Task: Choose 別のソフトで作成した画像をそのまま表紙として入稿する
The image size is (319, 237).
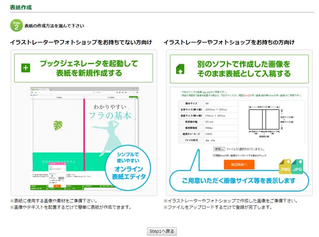Action: pyautogui.click(x=239, y=68)
